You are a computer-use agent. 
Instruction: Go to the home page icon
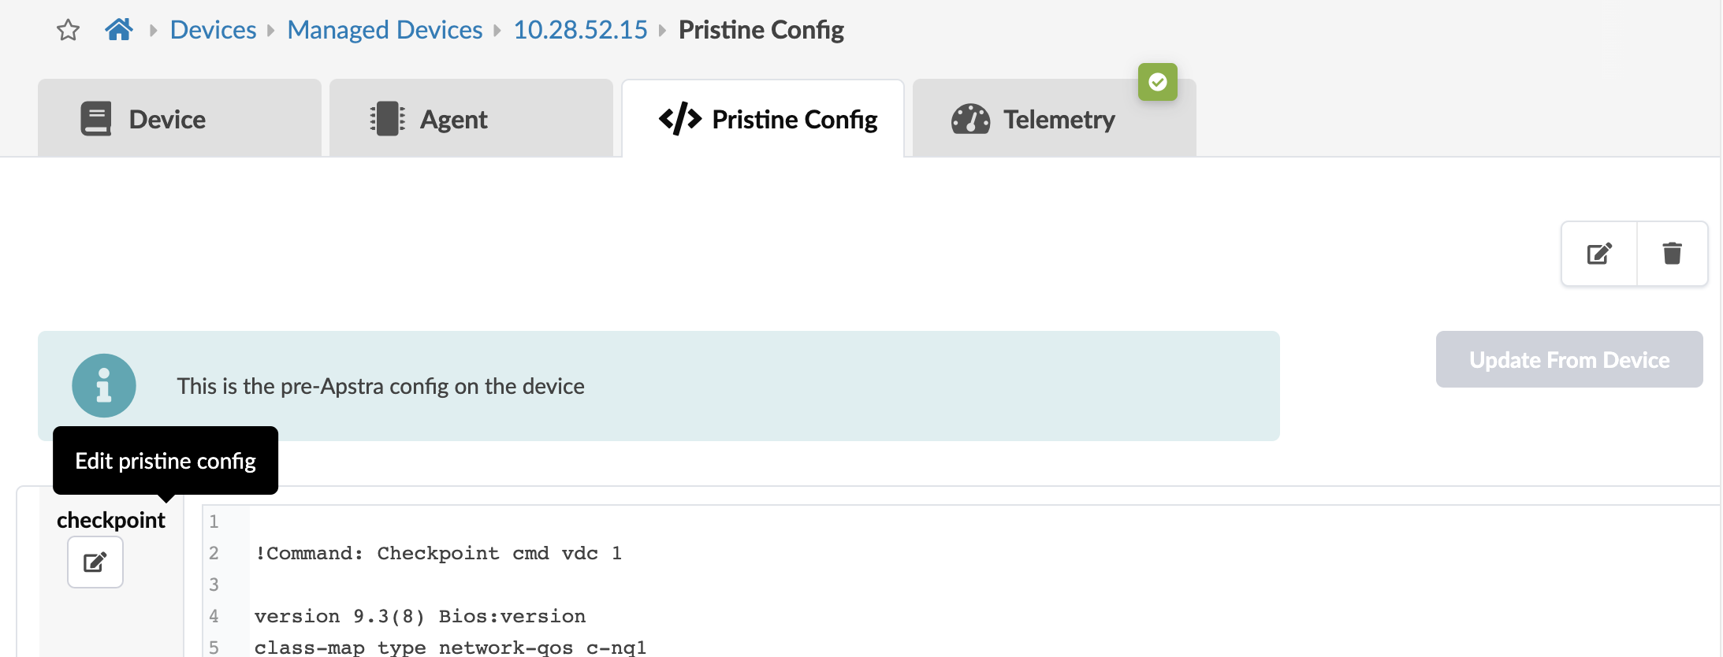coord(119,30)
